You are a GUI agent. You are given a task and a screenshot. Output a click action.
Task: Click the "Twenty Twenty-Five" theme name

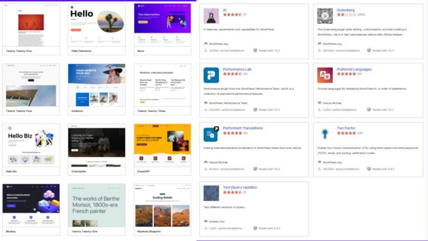click(19, 51)
